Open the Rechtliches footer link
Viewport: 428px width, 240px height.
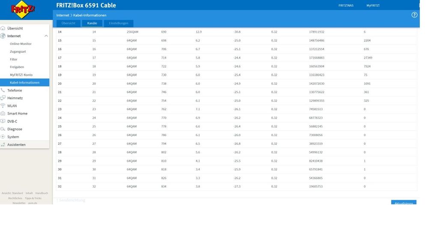pyautogui.click(x=15, y=199)
